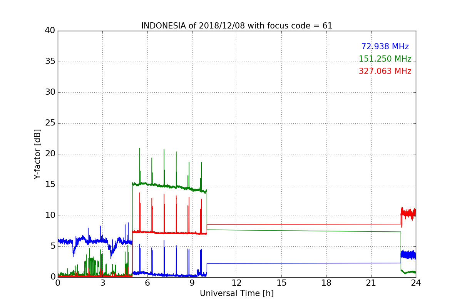Click y-axis tick label 25
Viewport: 462px width, 308px height.
click(x=50, y=123)
